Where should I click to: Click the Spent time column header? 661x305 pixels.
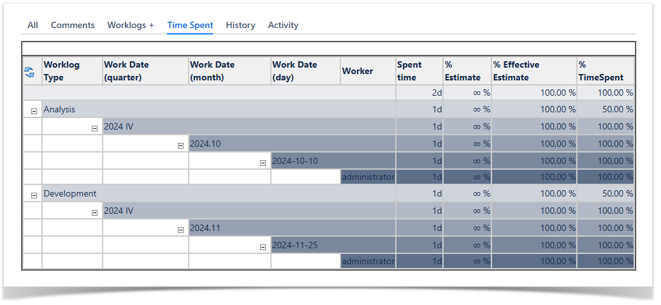point(409,71)
